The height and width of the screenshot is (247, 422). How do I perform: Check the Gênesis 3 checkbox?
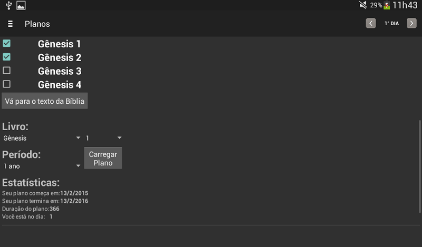tap(6, 71)
